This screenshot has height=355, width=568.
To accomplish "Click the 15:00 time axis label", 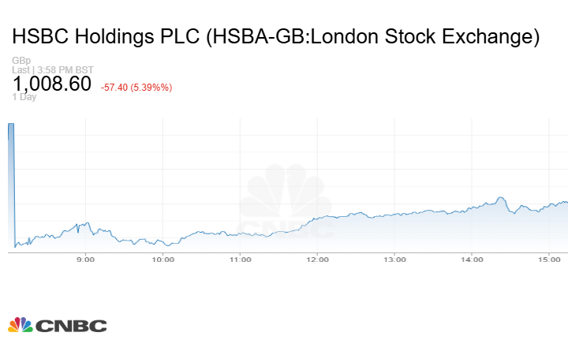I will (x=549, y=259).
